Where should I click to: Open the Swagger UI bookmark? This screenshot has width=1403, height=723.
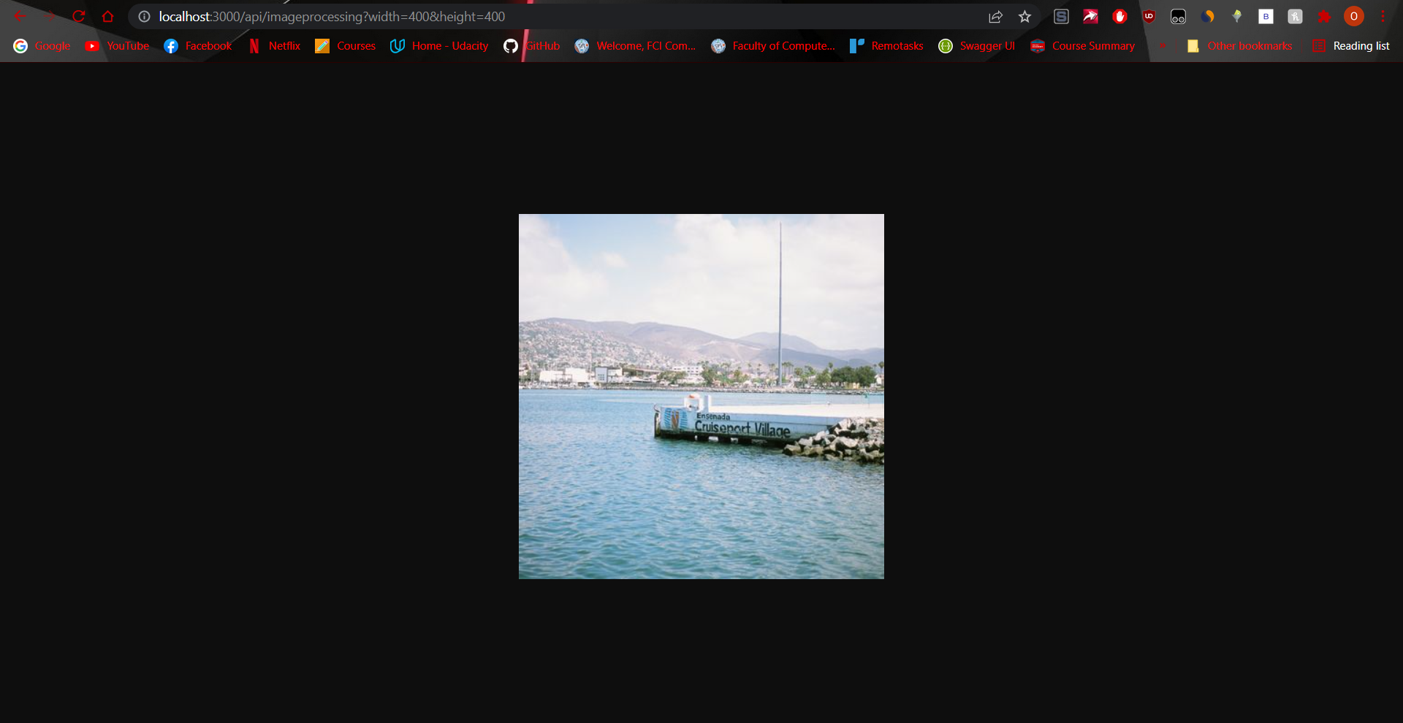tap(976, 46)
